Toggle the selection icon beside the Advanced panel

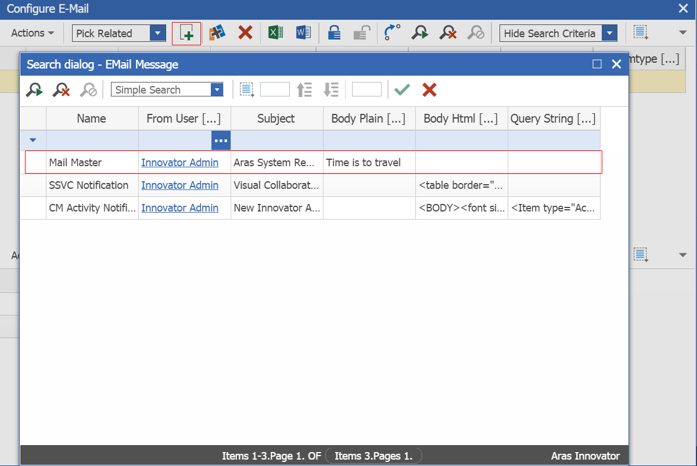[641, 254]
